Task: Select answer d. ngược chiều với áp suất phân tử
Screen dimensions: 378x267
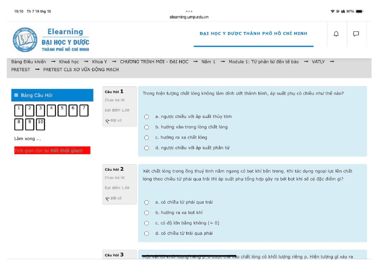Action: click(x=146, y=148)
